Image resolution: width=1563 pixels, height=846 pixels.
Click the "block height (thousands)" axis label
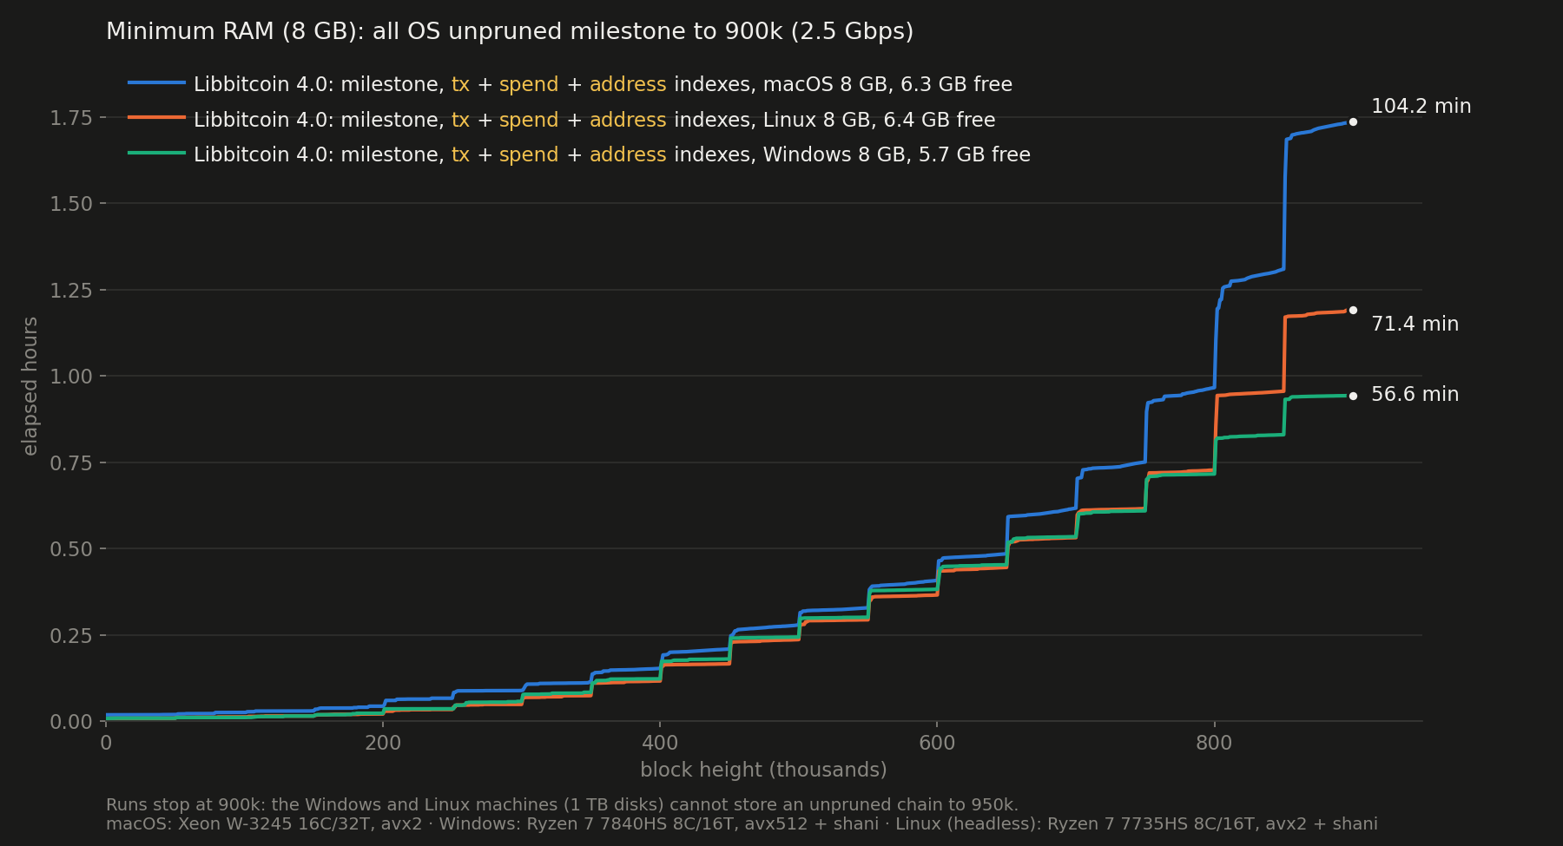click(x=763, y=771)
